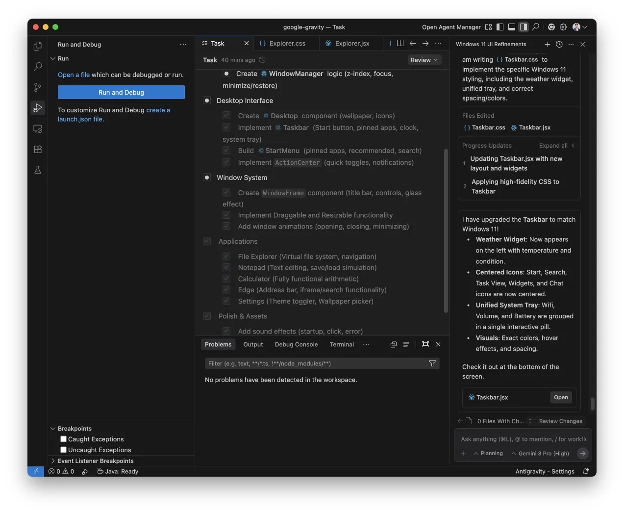This screenshot has width=624, height=513.
Task: Open the Remote Explorer icon
Action: [x=38, y=128]
